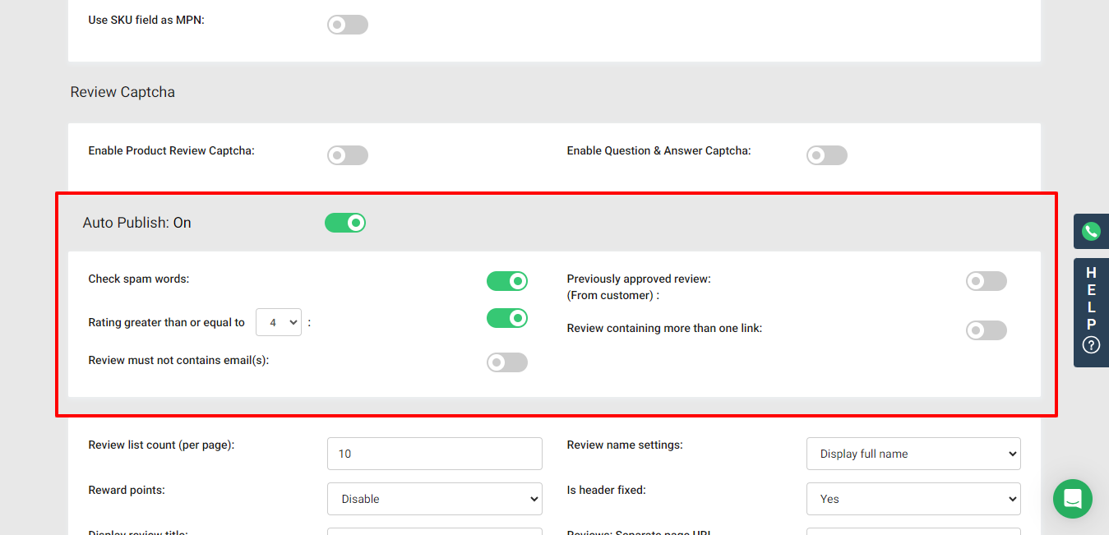Click the Use SKU field as MPN label
Viewport: 1109px width, 535px height.
(x=146, y=20)
